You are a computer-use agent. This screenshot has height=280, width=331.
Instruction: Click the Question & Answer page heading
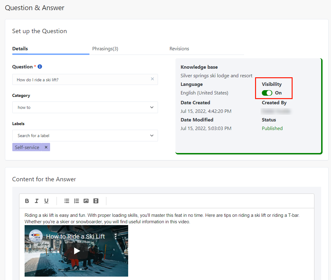35,8
